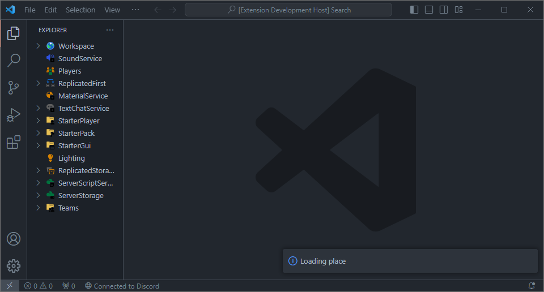Click the MaterialService icon

[50, 96]
